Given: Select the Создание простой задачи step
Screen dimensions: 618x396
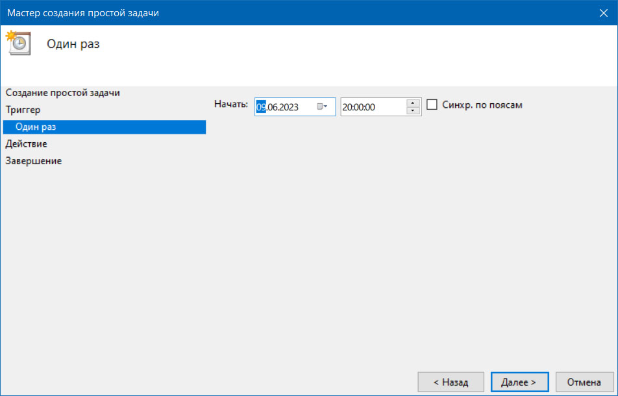Looking at the screenshot, I should pyautogui.click(x=63, y=93).
